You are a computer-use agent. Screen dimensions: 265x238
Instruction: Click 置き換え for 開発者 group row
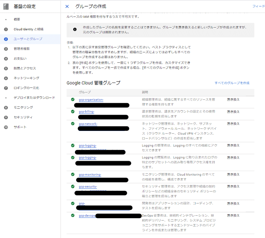pos(233,204)
